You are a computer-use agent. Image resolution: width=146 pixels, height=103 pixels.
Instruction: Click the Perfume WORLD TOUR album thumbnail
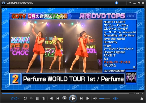(131, 77)
